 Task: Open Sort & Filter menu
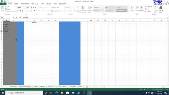click(156, 9)
